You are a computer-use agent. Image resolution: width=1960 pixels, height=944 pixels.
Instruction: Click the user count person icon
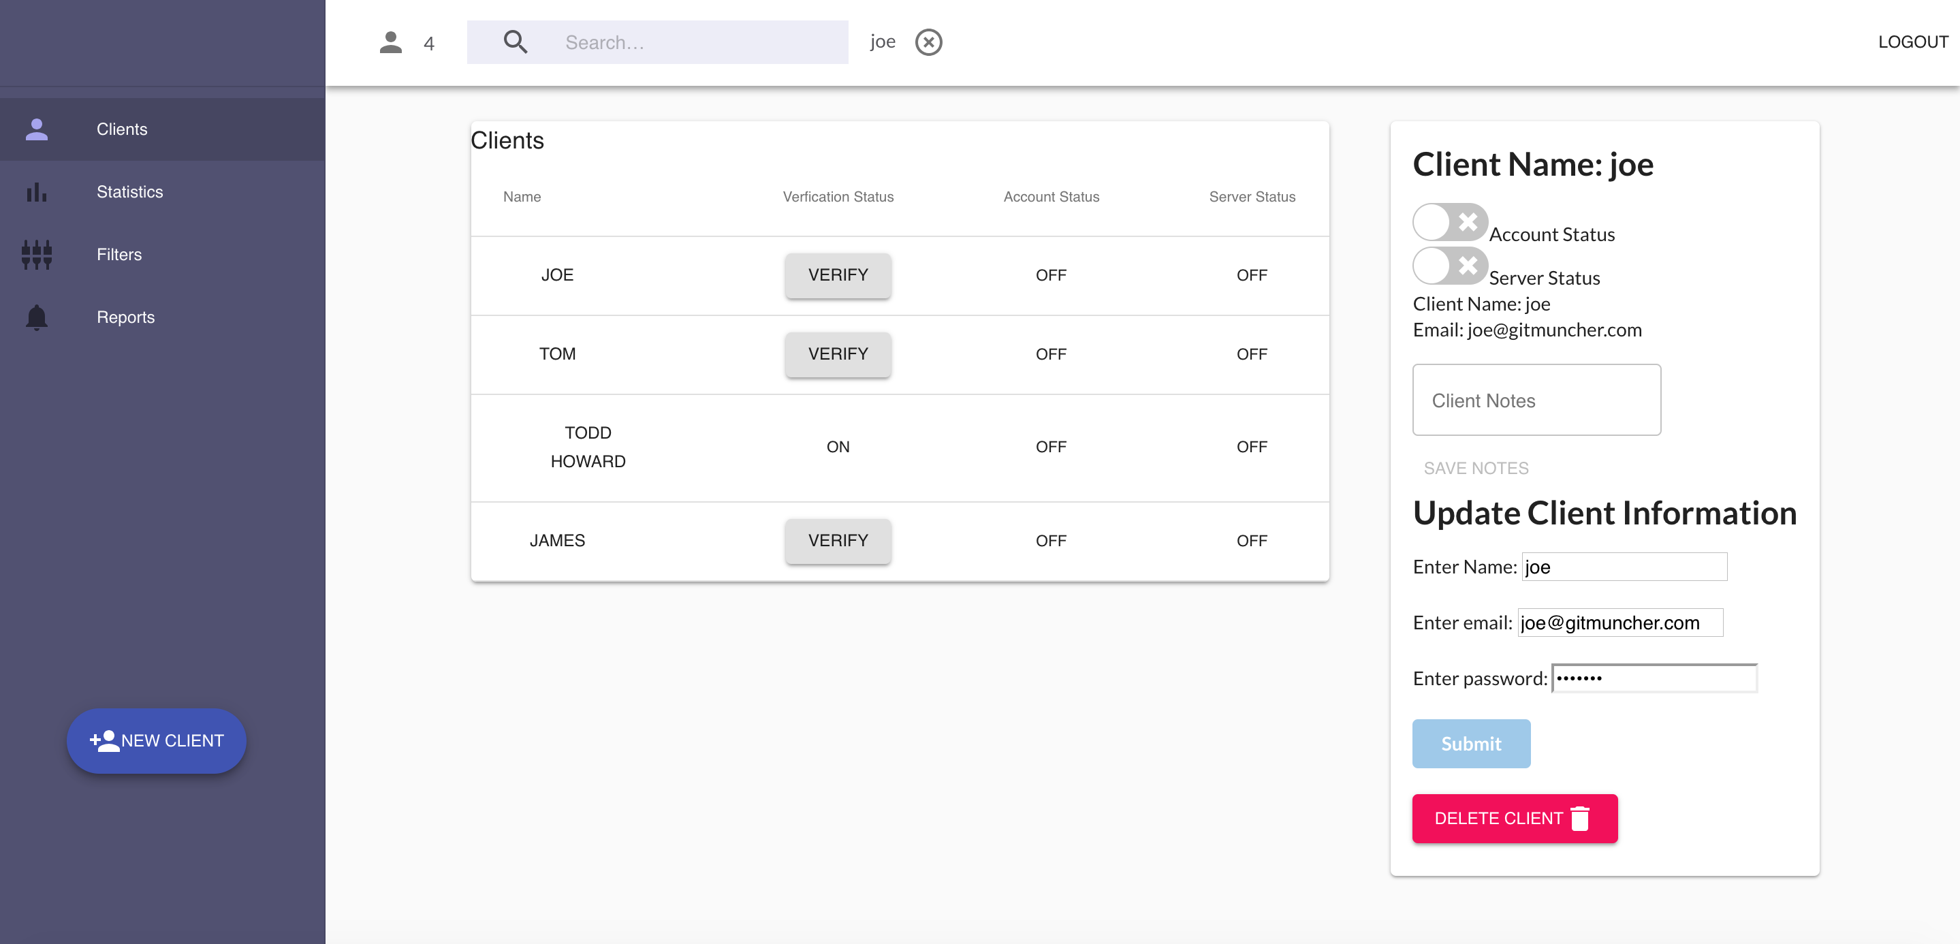(x=390, y=42)
